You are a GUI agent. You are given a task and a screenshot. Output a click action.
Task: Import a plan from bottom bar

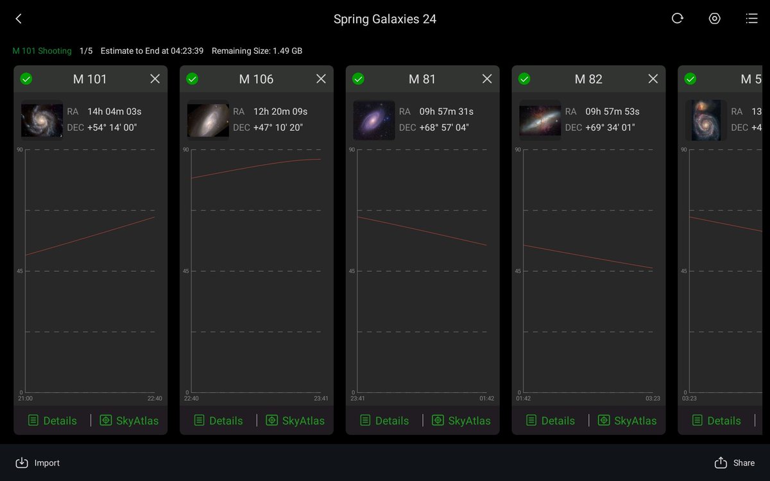pos(38,463)
